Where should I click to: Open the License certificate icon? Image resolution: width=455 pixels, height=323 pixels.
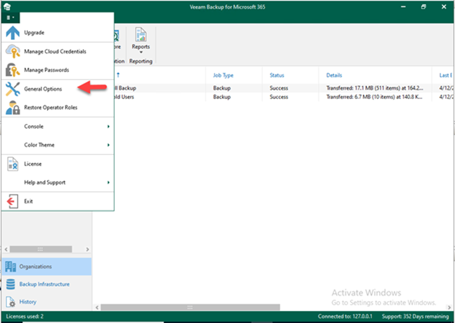point(12,164)
